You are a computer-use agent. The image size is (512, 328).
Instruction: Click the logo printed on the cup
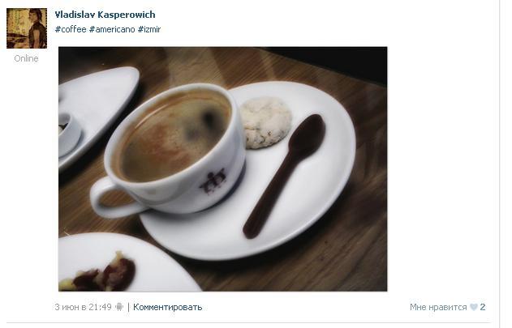[213, 181]
